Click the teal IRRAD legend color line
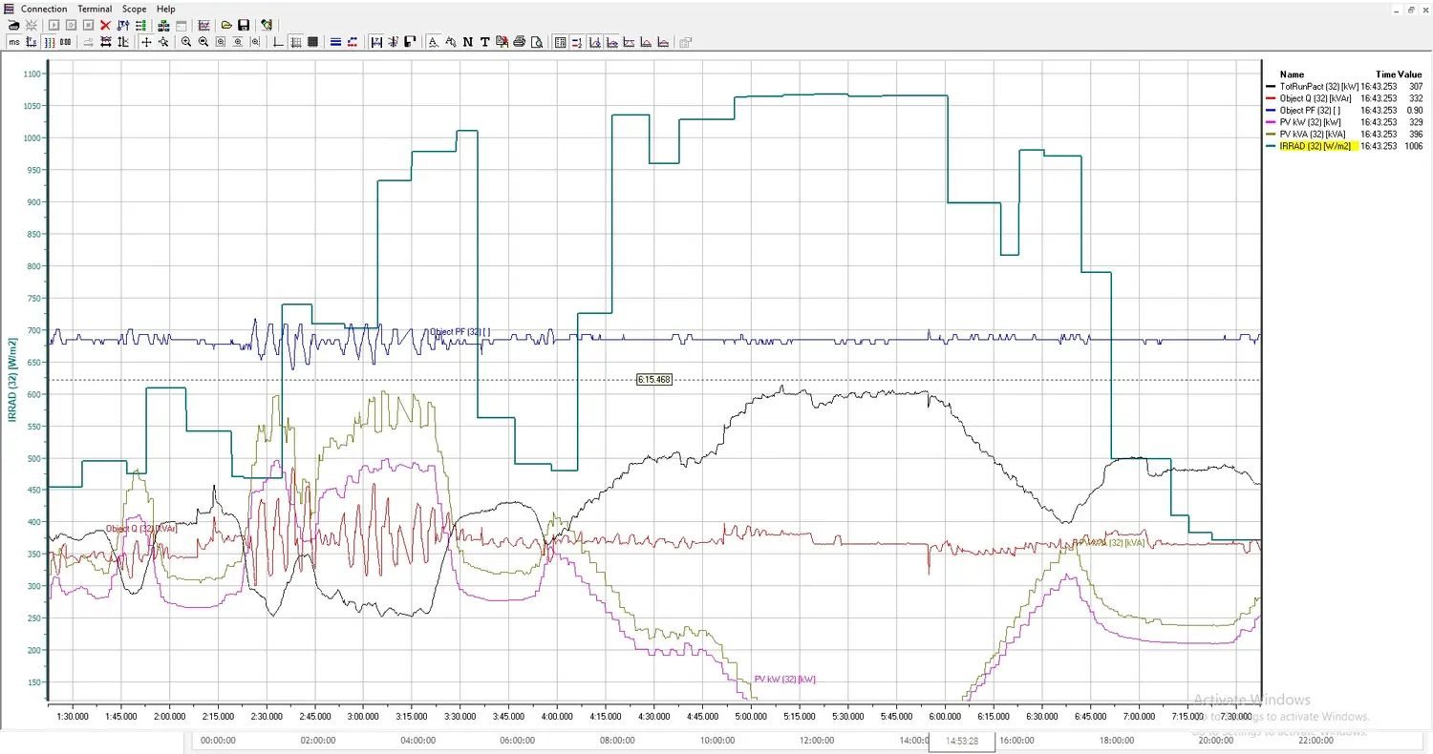The image size is (1433, 754). [x=1271, y=146]
